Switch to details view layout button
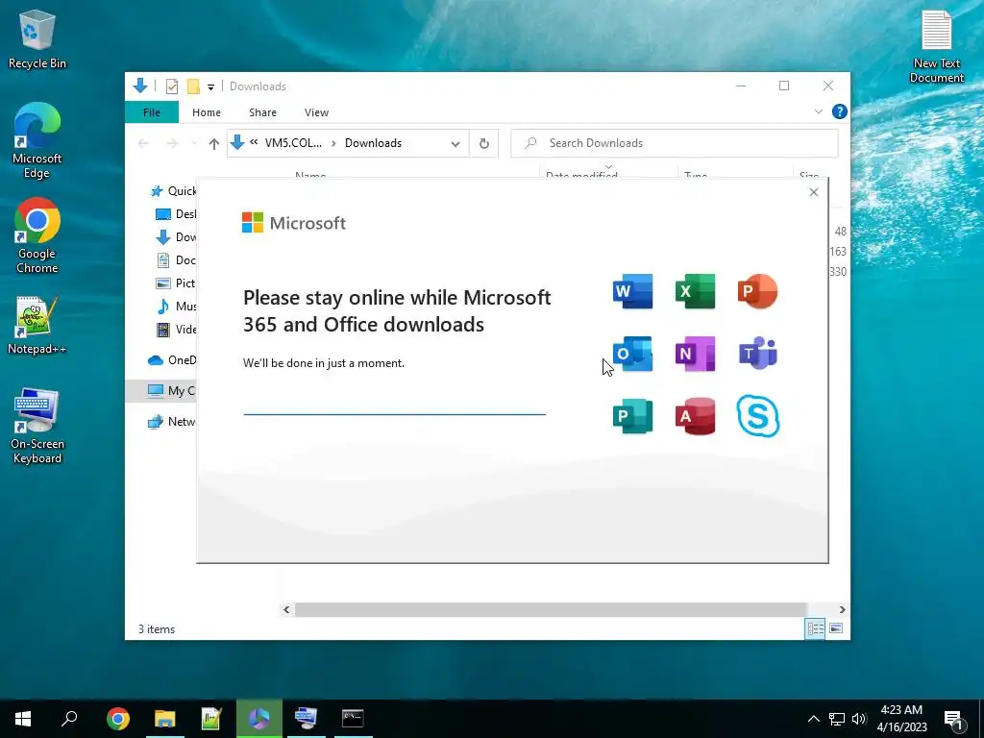Screen dimensions: 984x738 coord(815,628)
